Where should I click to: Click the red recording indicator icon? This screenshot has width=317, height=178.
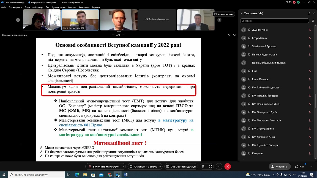pos(294,2)
